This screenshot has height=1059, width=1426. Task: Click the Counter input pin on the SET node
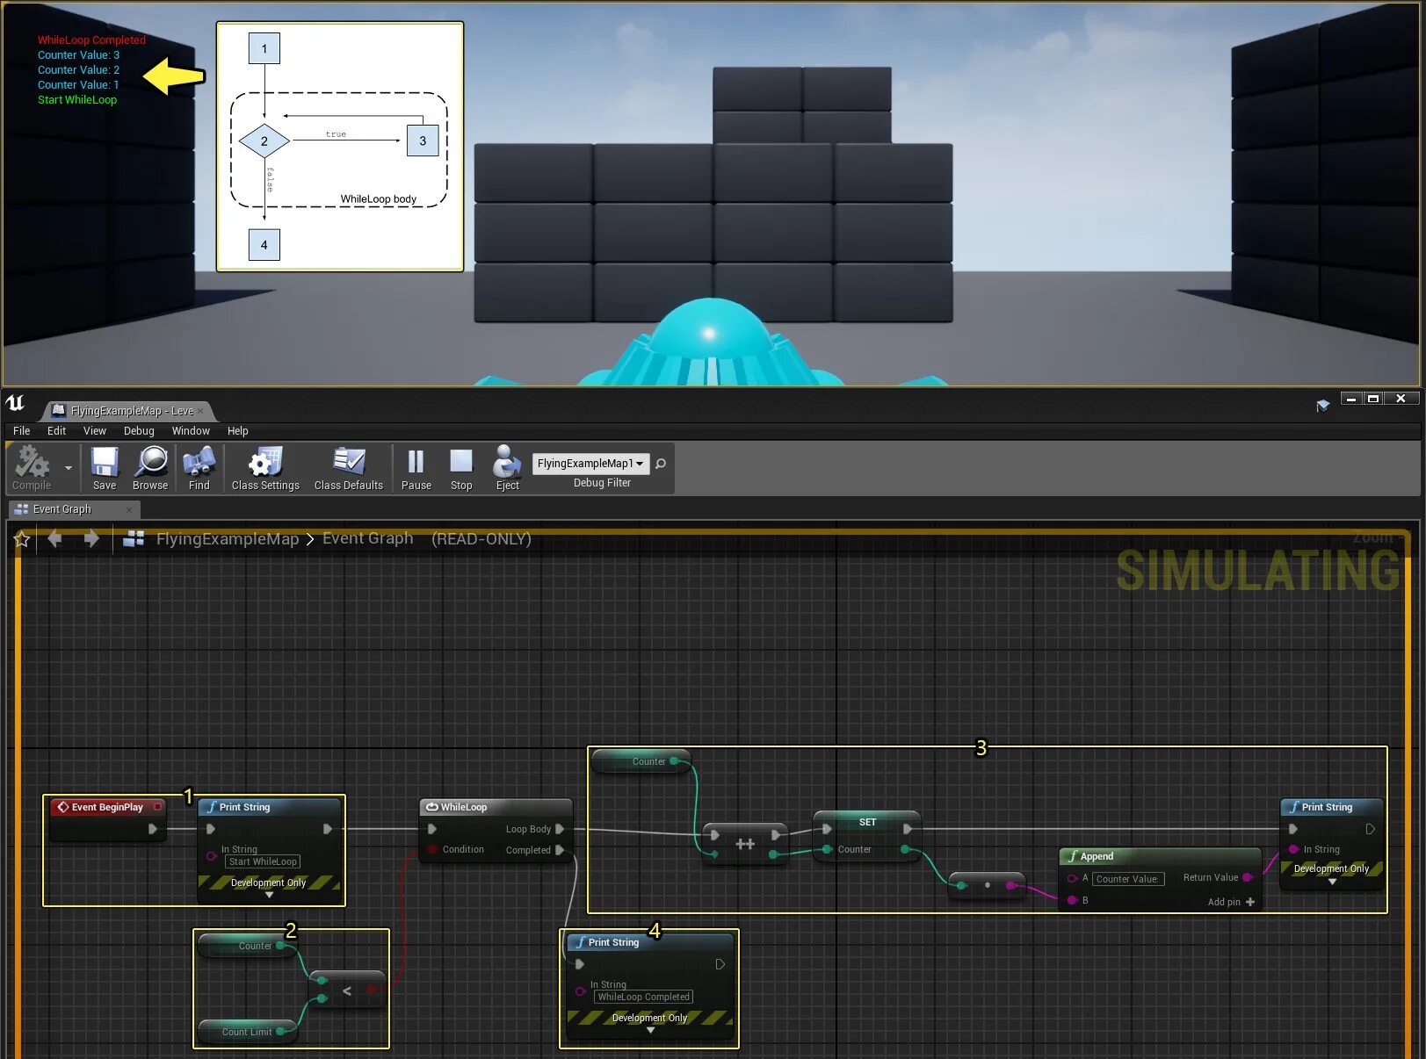[x=827, y=849]
